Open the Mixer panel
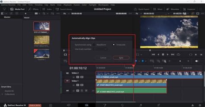Viewport: 205px width, 107px height. pos(158,9)
